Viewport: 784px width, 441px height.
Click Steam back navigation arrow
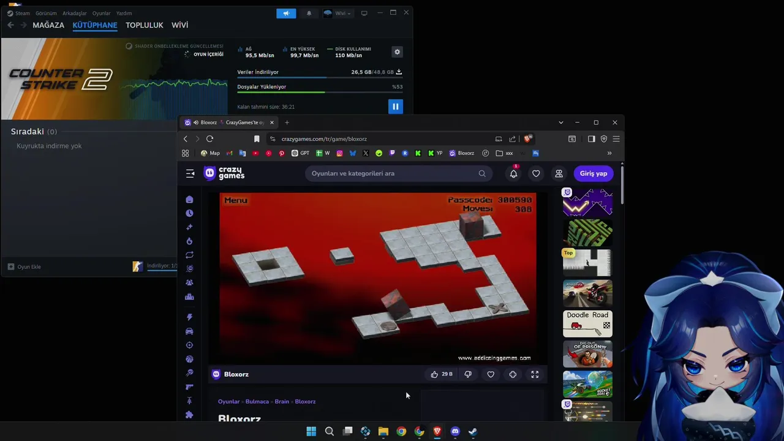pyautogui.click(x=10, y=25)
